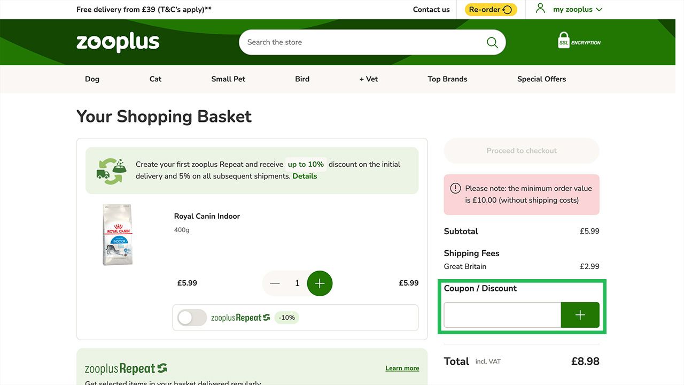Click the Contact us link

(431, 10)
